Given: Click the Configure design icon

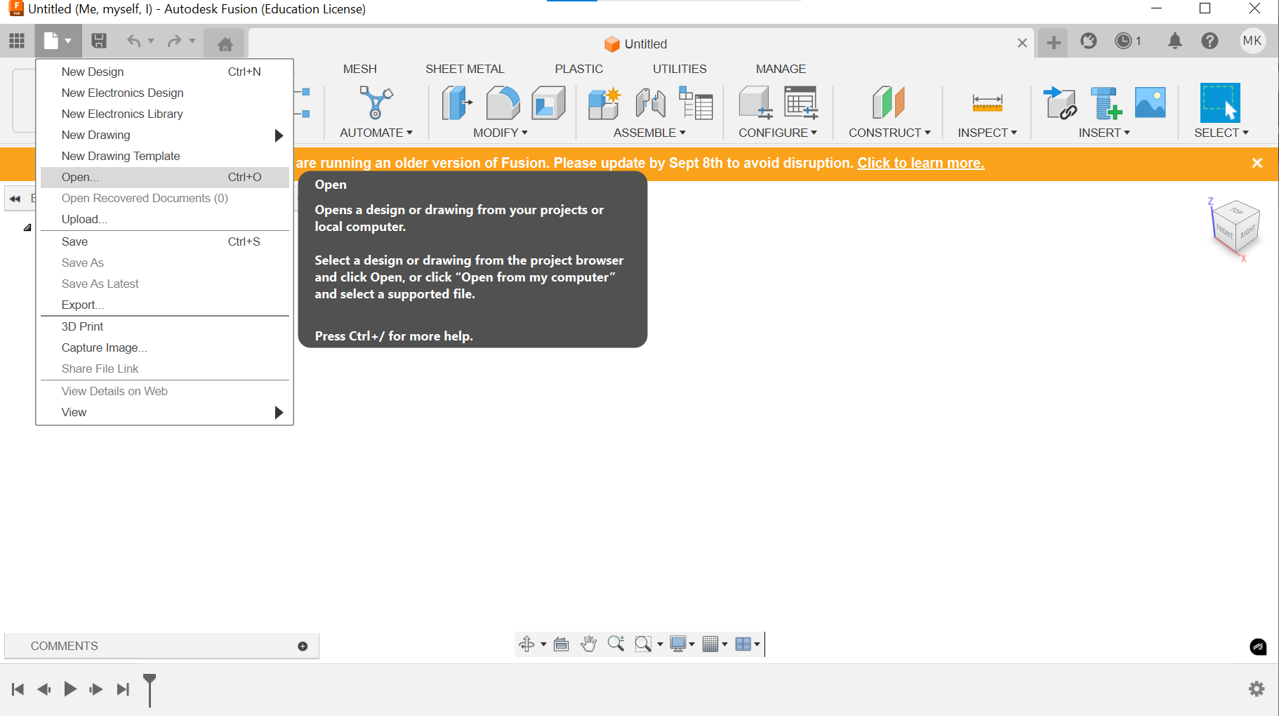Looking at the screenshot, I should [755, 102].
